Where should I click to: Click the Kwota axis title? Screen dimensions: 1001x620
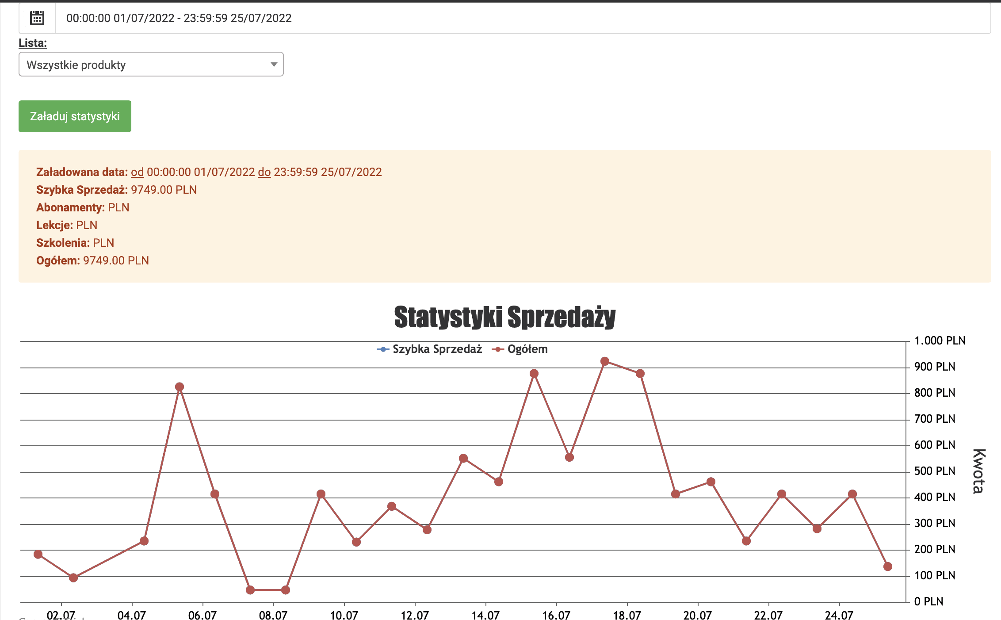[x=979, y=471]
